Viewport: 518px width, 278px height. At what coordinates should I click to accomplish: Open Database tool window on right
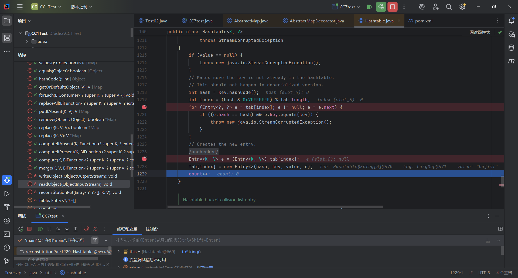point(511,48)
